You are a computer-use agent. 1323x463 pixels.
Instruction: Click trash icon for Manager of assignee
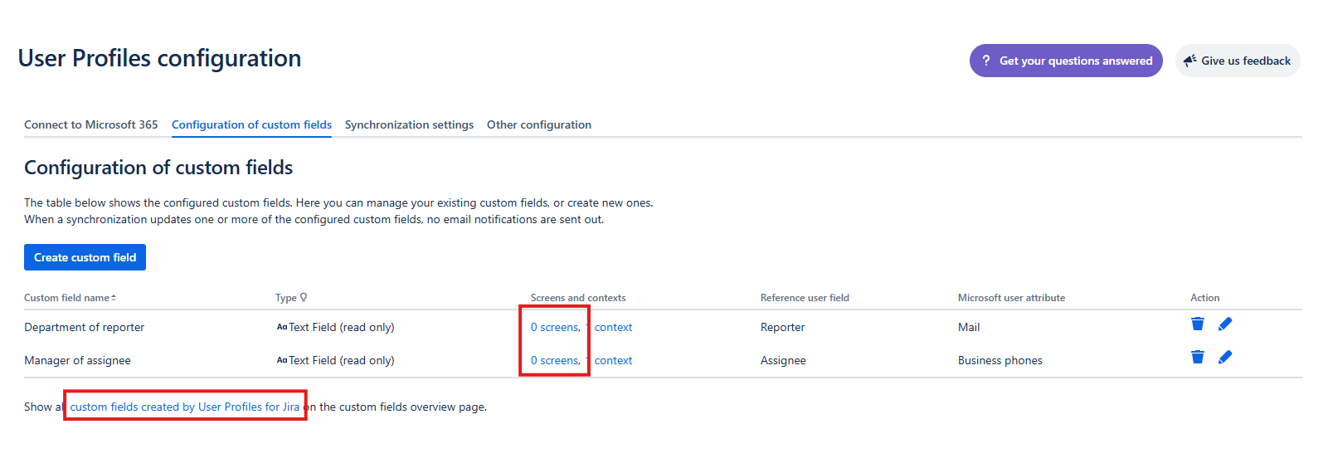tap(1197, 357)
